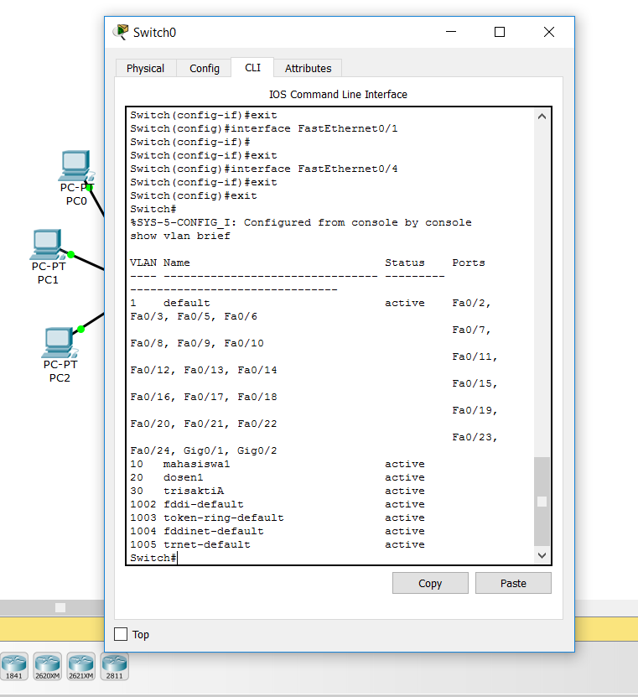
Task: Click the 'trnet-default' VLAN row
Action: click(278, 544)
